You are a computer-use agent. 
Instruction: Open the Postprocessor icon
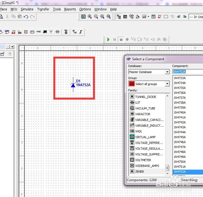pyautogui.click(x=153, y=17)
